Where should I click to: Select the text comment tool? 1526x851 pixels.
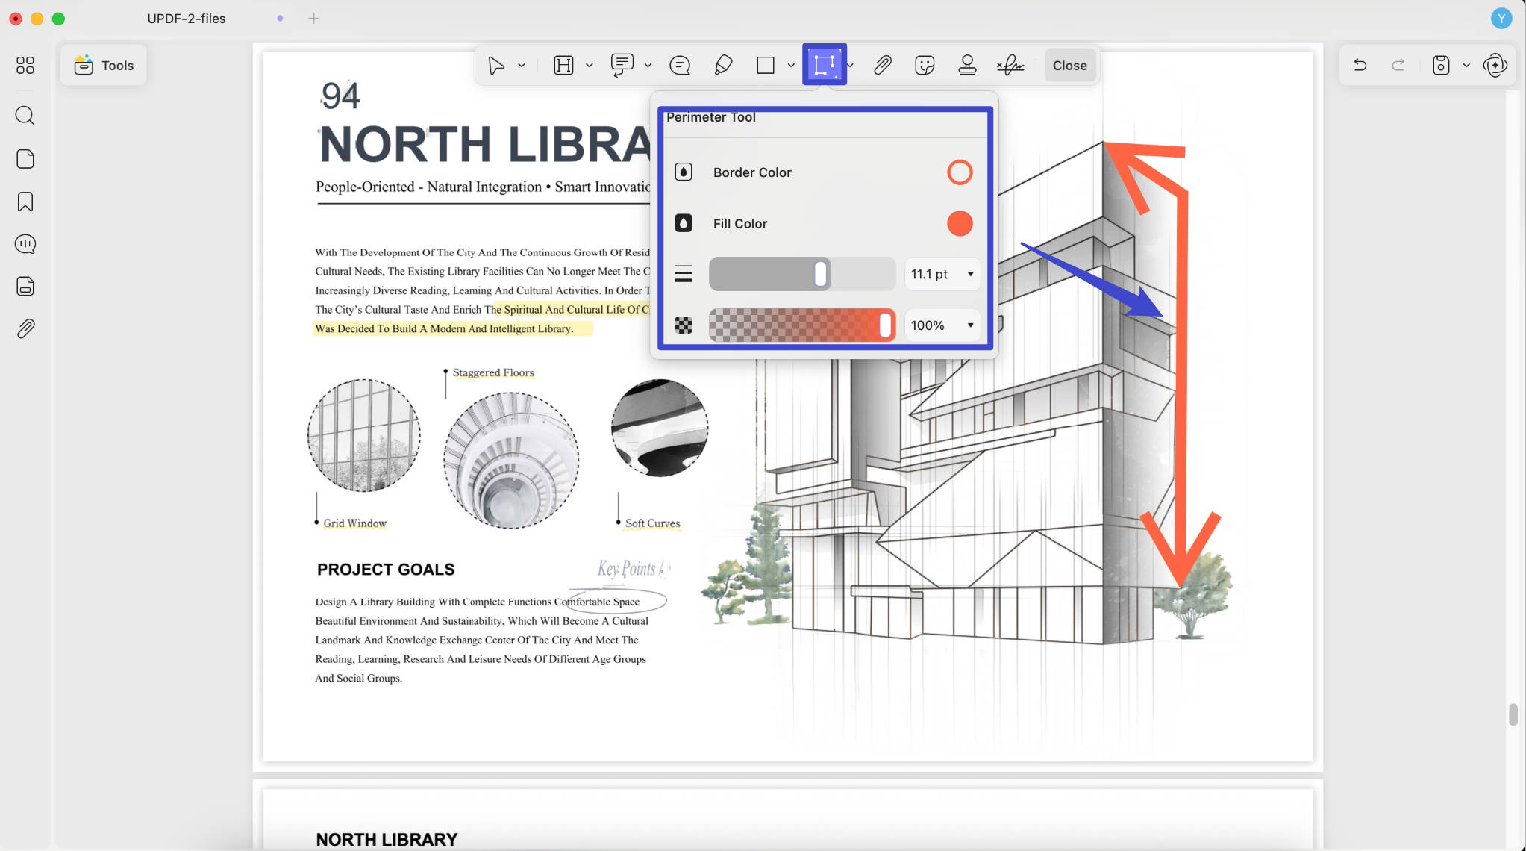click(x=622, y=66)
